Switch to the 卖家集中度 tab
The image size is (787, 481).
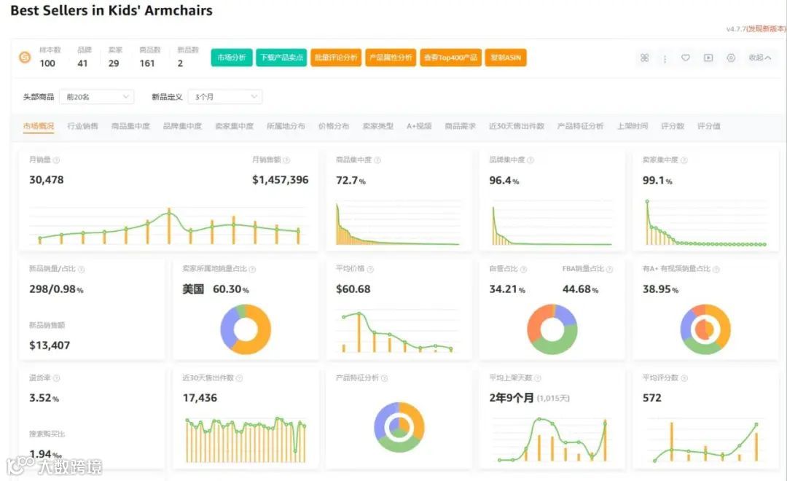point(235,126)
